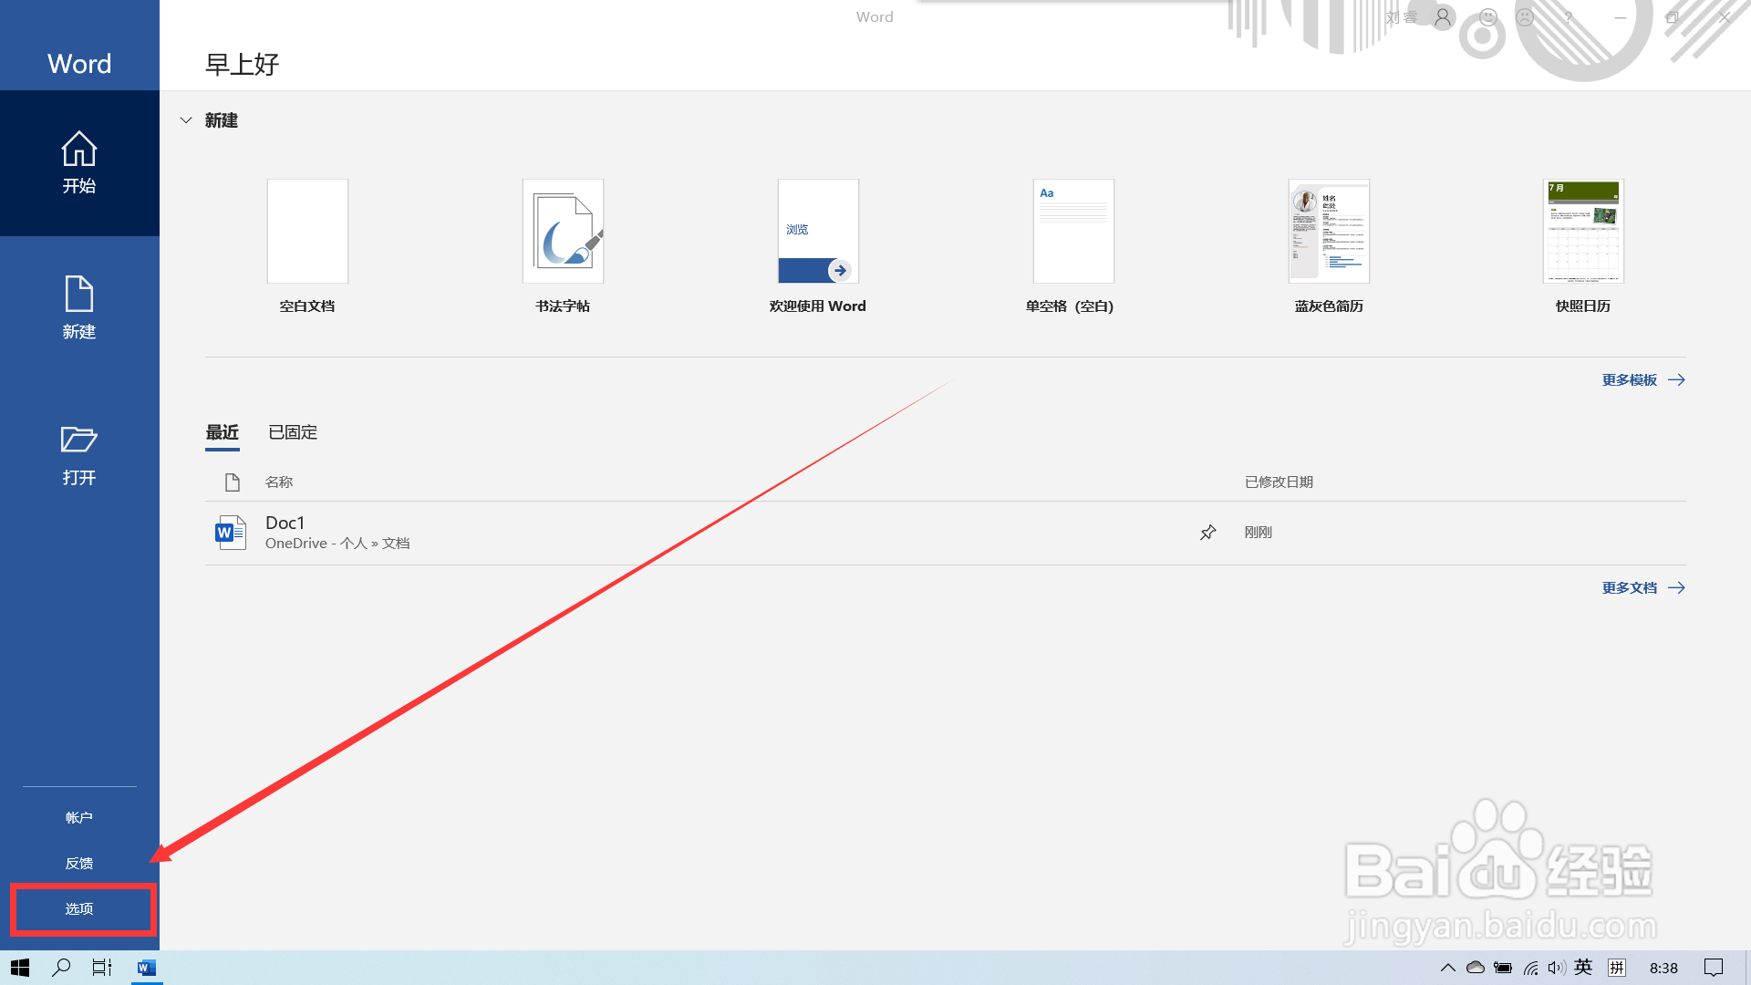Check the battery tray icon
Screen dimensions: 1751x985
[x=1503, y=968]
